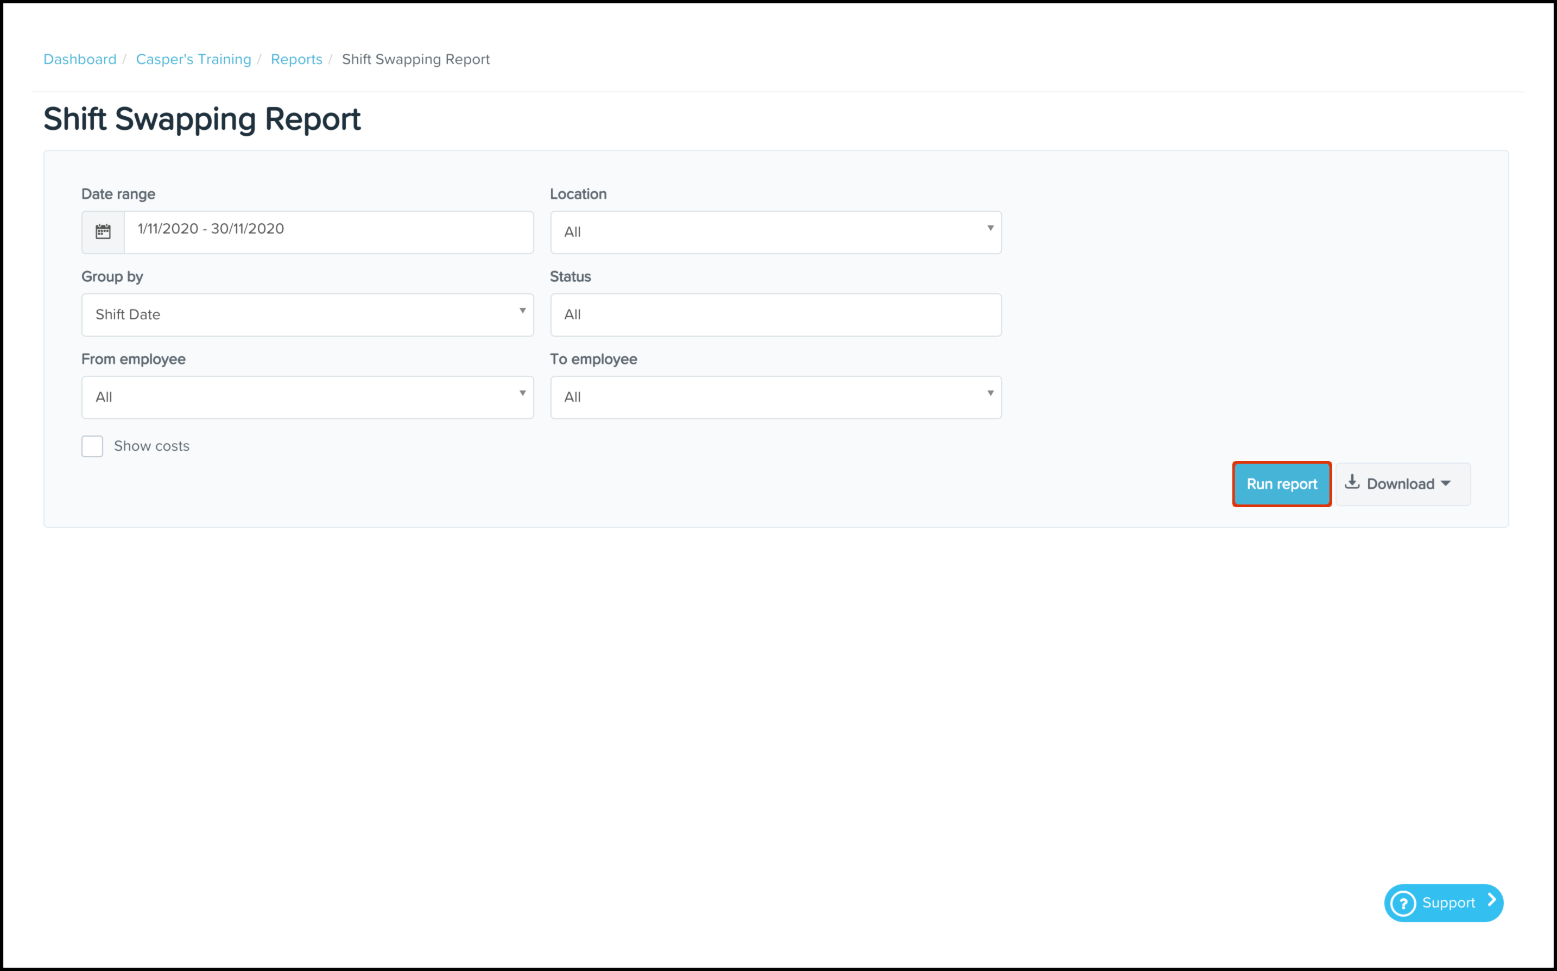Click the calendar icon beside date range
This screenshot has height=971, width=1557.
[x=103, y=232]
